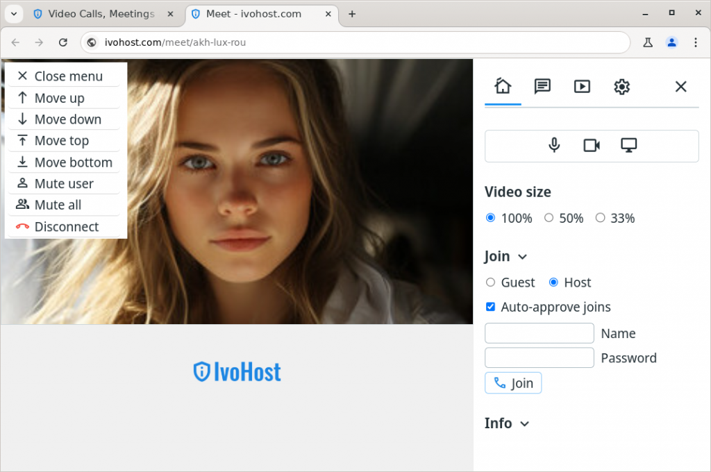The height and width of the screenshot is (472, 711).
Task: Open a new browser tab
Action: (352, 14)
